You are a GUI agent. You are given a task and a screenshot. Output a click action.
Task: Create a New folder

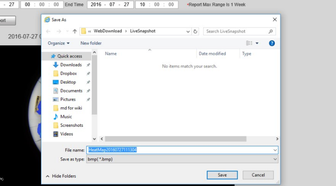[x=91, y=43]
